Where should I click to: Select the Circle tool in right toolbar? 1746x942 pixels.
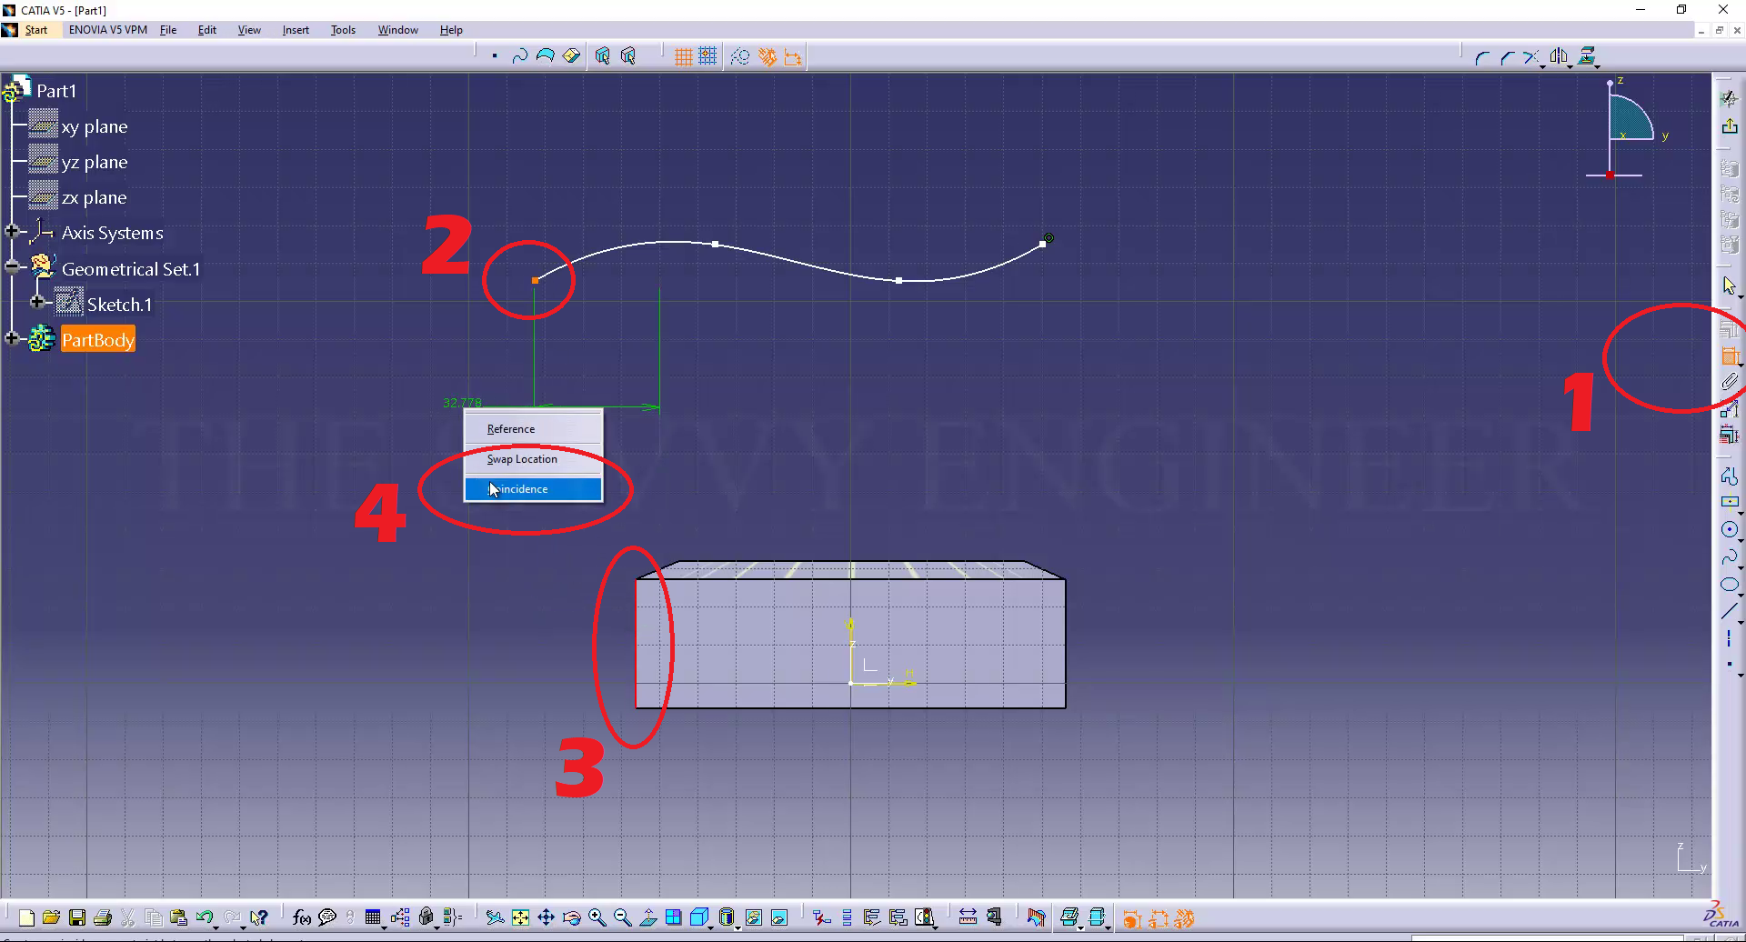pos(1729,530)
